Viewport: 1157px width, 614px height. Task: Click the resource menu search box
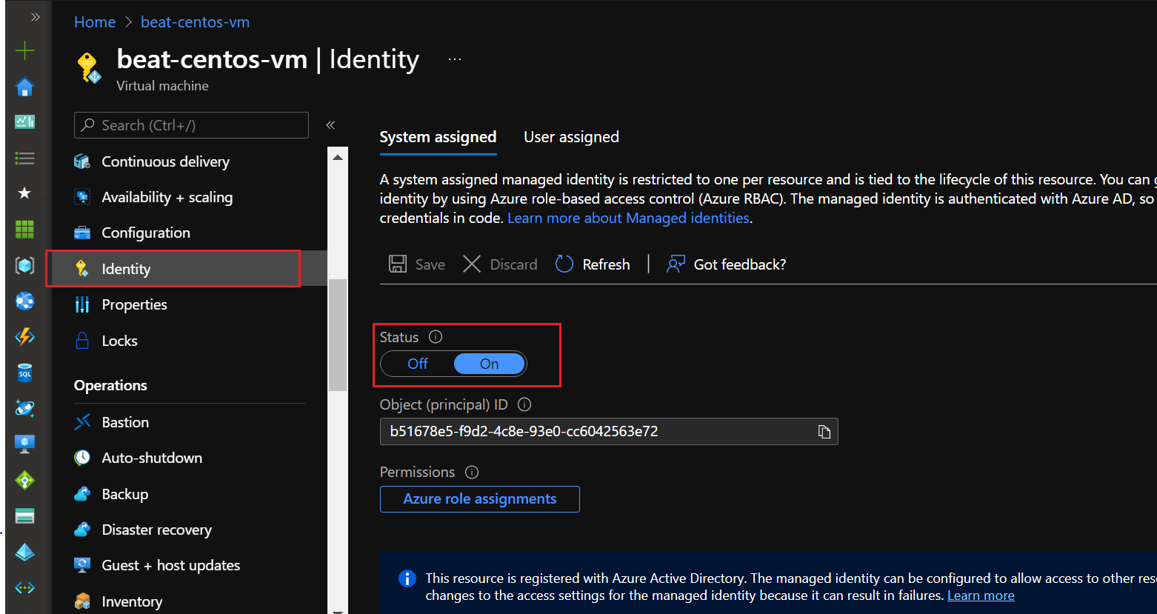191,125
